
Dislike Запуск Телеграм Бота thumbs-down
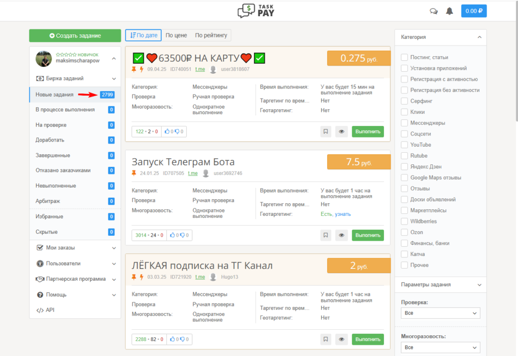182,235
